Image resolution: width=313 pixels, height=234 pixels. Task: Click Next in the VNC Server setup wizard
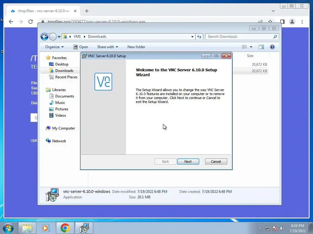188,161
